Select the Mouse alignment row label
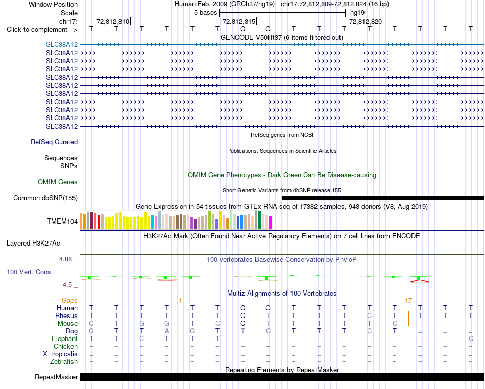The height and width of the screenshot is (389, 485). pyautogui.click(x=67, y=324)
